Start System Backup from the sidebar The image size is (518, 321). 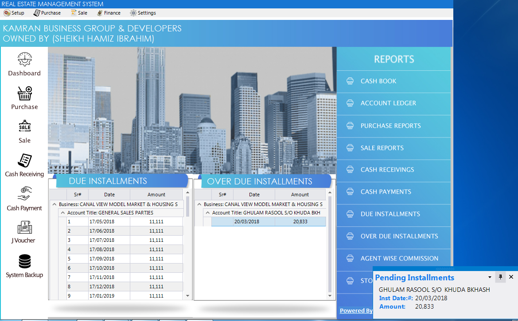click(x=24, y=262)
